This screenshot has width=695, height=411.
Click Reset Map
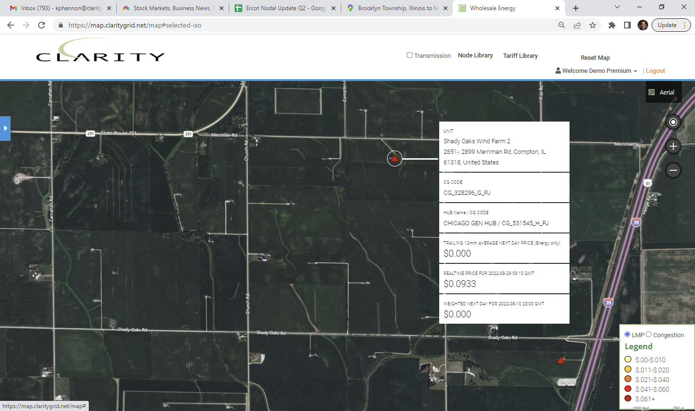tap(595, 58)
